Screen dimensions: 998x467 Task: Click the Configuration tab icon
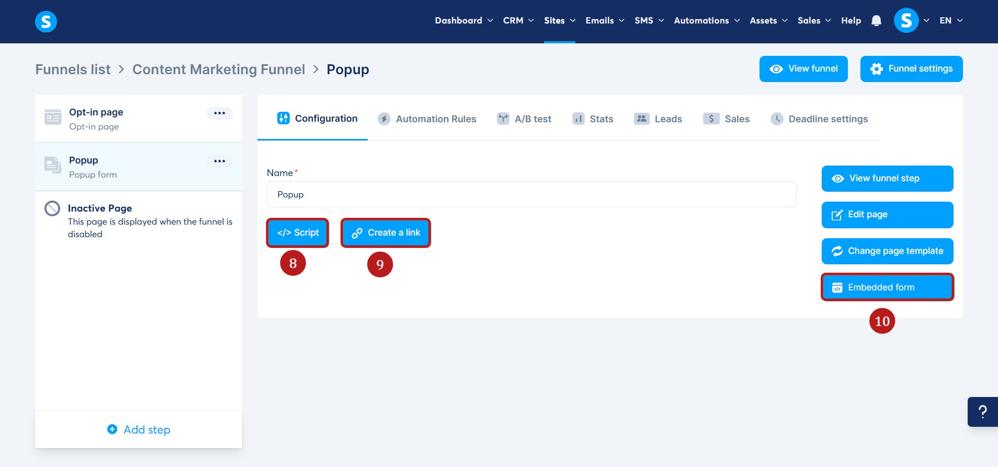pos(283,118)
